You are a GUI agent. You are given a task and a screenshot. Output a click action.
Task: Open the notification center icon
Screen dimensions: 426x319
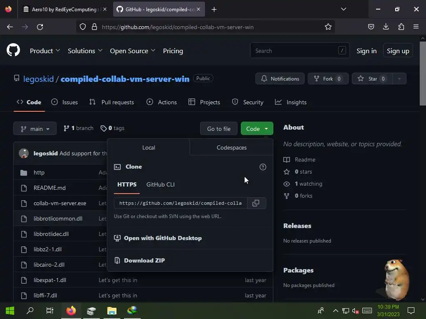pyautogui.click(x=411, y=311)
